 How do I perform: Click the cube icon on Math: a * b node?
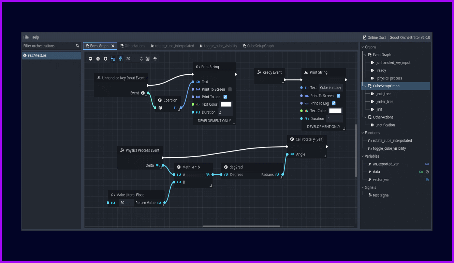(x=179, y=167)
